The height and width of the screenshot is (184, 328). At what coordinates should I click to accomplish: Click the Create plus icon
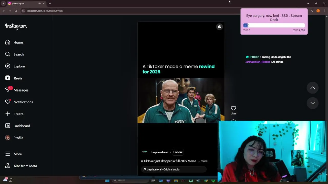8,114
